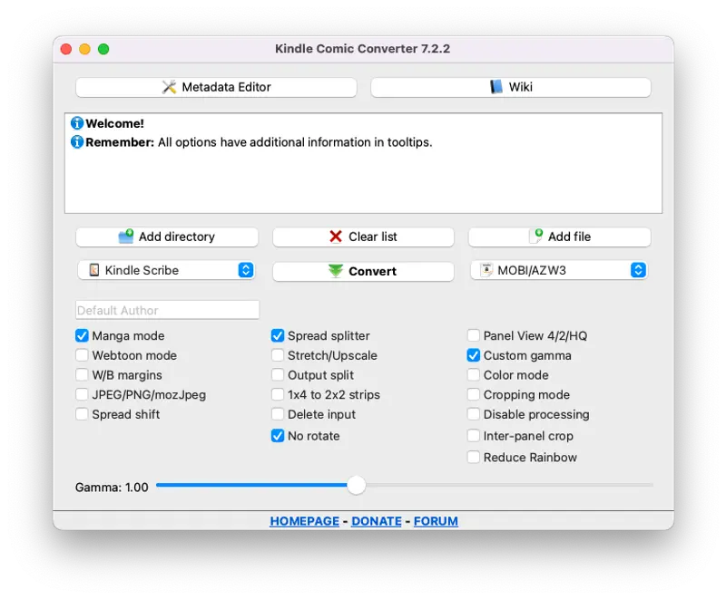
Task: Click the Add directory folder icon
Action: click(x=126, y=236)
